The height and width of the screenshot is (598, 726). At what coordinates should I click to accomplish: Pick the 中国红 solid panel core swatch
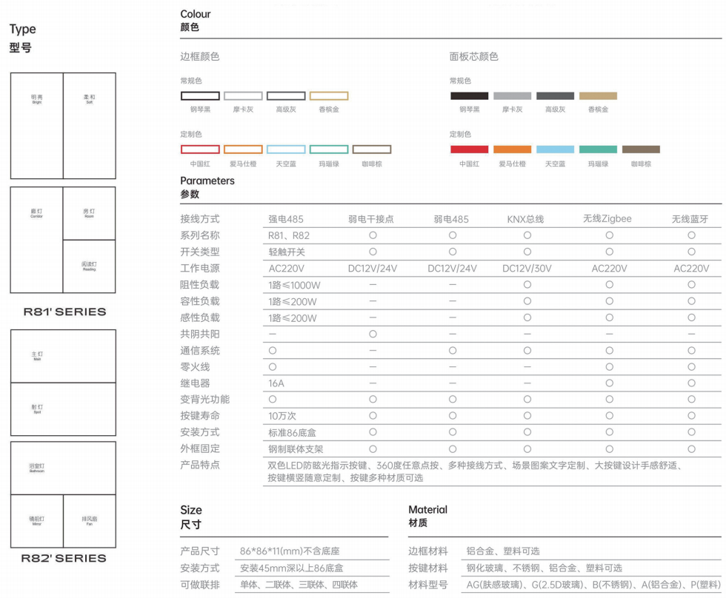[x=469, y=149]
